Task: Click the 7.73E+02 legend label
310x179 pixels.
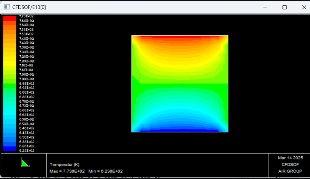Action: point(27,16)
